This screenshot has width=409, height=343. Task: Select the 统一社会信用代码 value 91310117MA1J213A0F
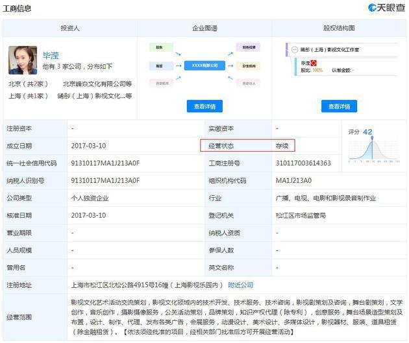tap(105, 163)
